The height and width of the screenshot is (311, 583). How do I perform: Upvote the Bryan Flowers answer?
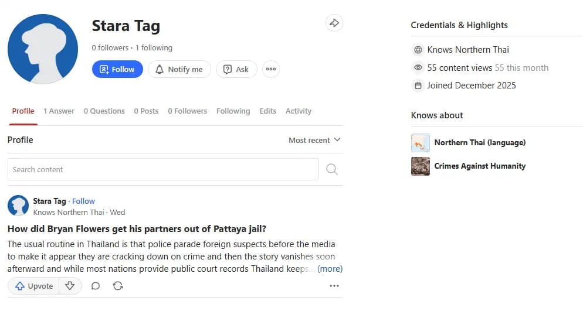(33, 286)
